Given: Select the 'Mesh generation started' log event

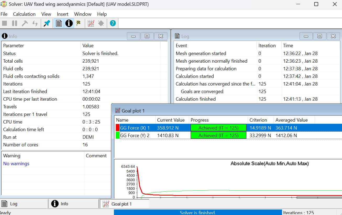Looking at the screenshot, I should coord(257,53).
